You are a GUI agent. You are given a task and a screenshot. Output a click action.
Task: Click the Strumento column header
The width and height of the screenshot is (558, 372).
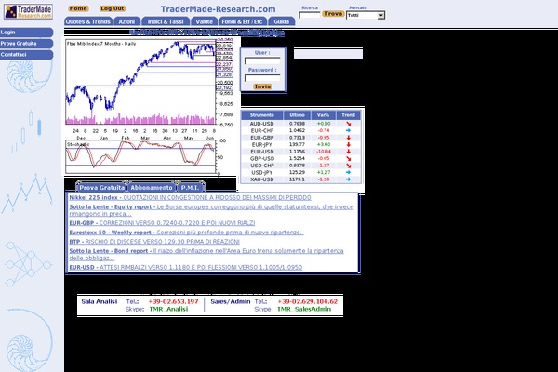click(262, 115)
